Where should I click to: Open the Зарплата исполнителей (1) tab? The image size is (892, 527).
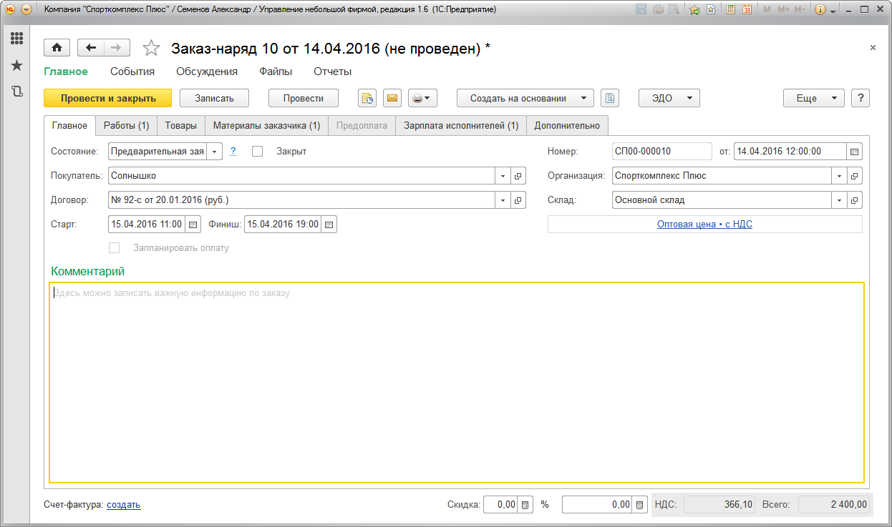tap(460, 126)
